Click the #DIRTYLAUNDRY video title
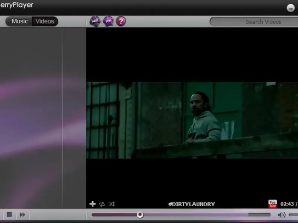 click(191, 204)
